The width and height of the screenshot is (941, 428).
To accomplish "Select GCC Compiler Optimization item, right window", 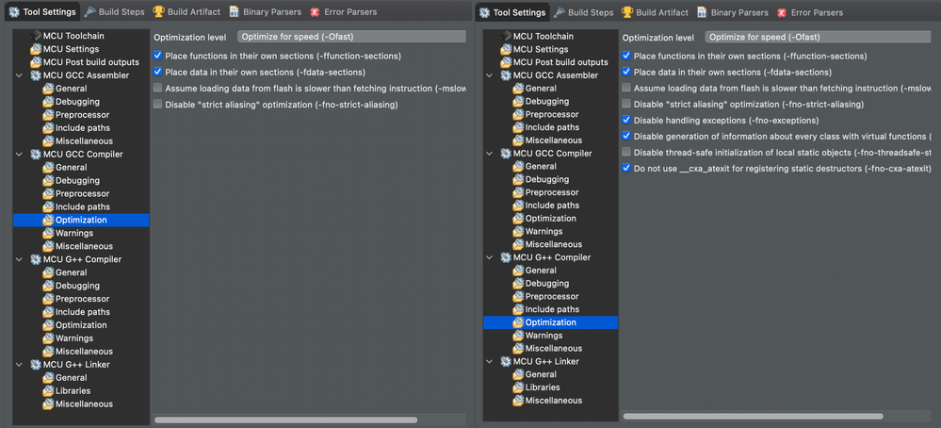I will pos(550,219).
